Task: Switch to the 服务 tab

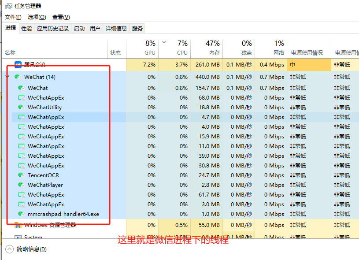Action: click(x=137, y=28)
